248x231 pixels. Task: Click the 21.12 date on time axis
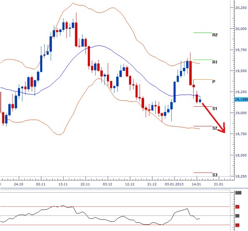pyautogui.click(x=152, y=184)
